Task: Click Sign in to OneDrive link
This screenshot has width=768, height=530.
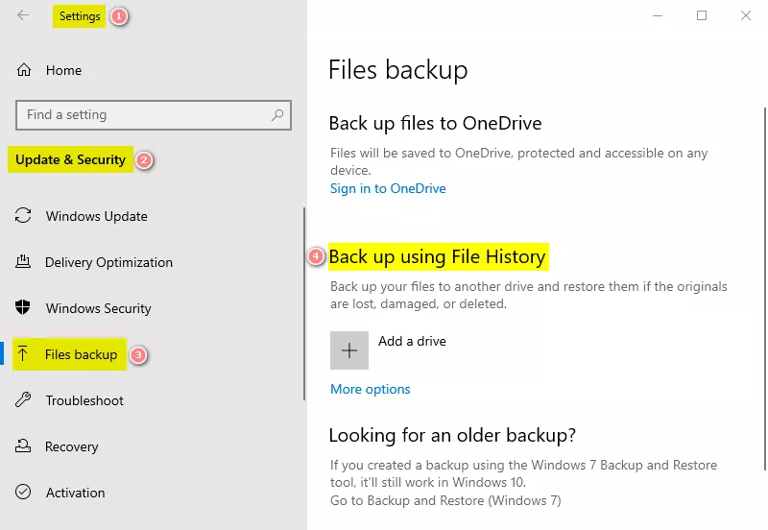Action: pos(388,188)
